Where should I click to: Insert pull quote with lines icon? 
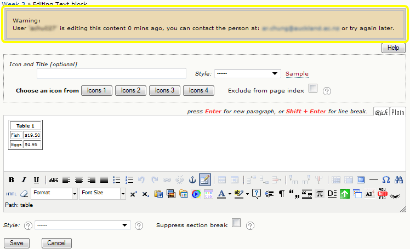pyautogui.click(x=307, y=194)
